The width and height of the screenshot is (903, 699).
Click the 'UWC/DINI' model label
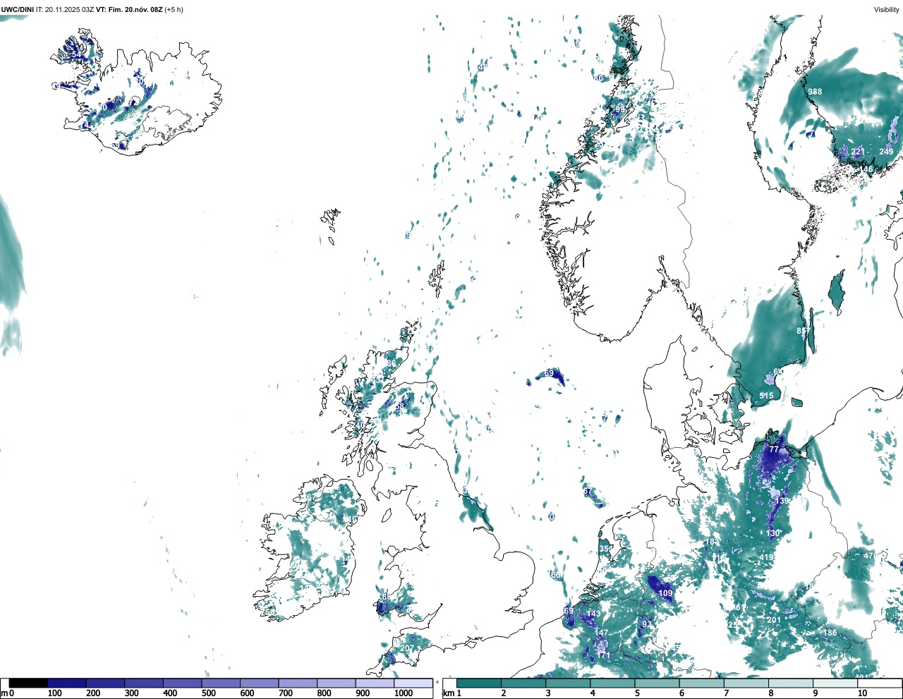(18, 9)
